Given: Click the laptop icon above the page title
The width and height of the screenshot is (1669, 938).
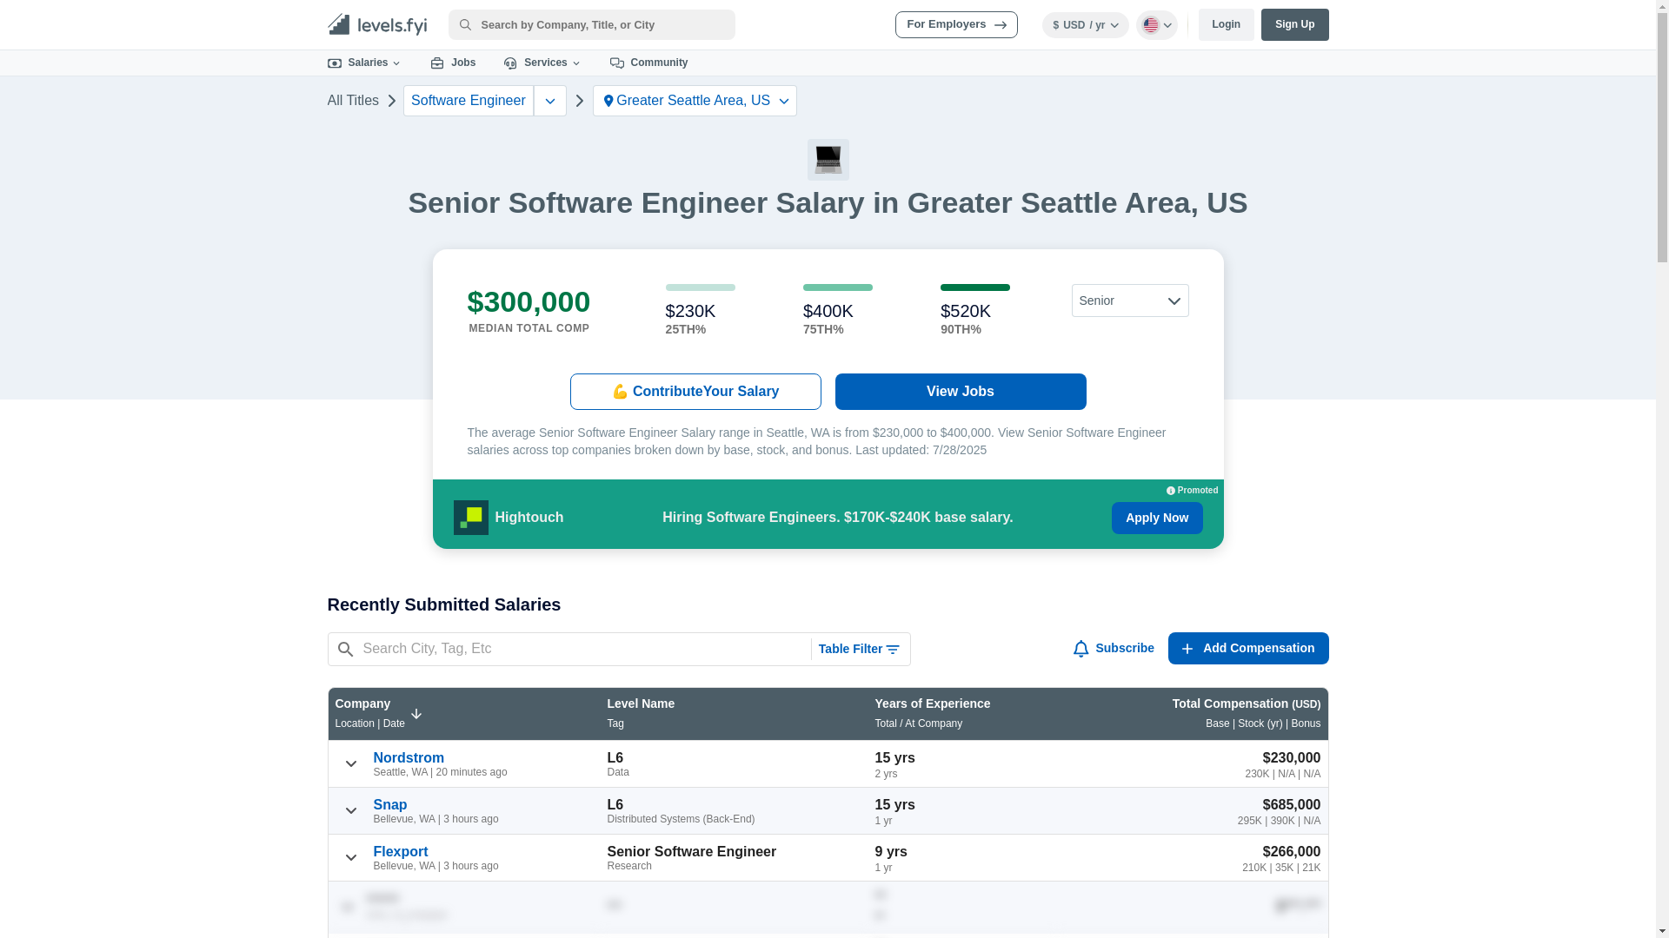Looking at the screenshot, I should click(x=828, y=160).
